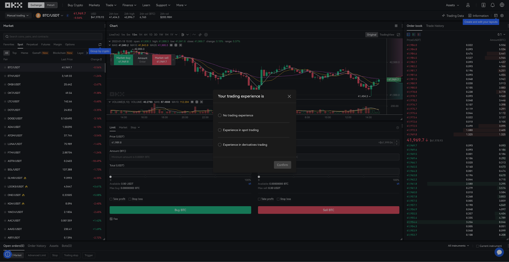The width and height of the screenshot is (509, 262).
Task: Open the Assets dropdown
Action: [x=452, y=5]
